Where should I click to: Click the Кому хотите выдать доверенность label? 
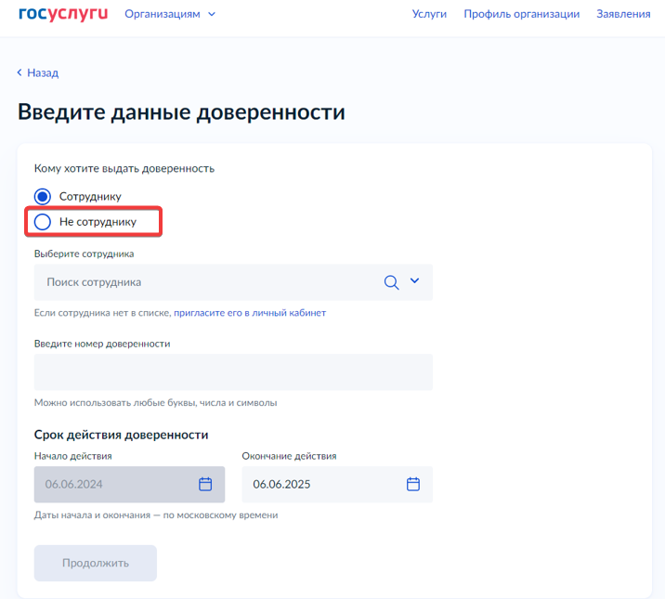coord(124,168)
